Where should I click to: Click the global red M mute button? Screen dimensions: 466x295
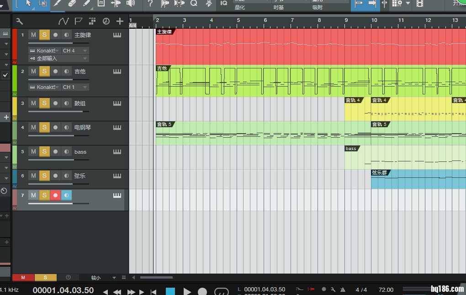[23, 277]
